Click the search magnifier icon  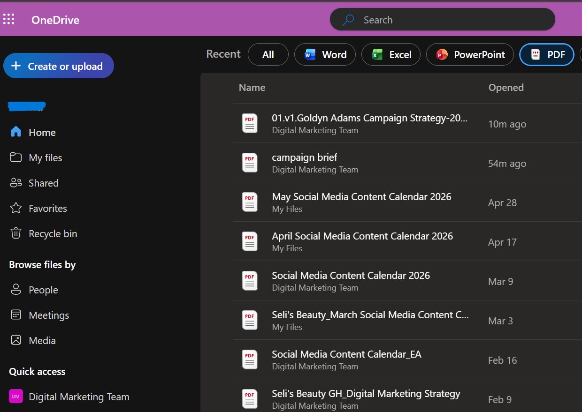click(x=348, y=20)
